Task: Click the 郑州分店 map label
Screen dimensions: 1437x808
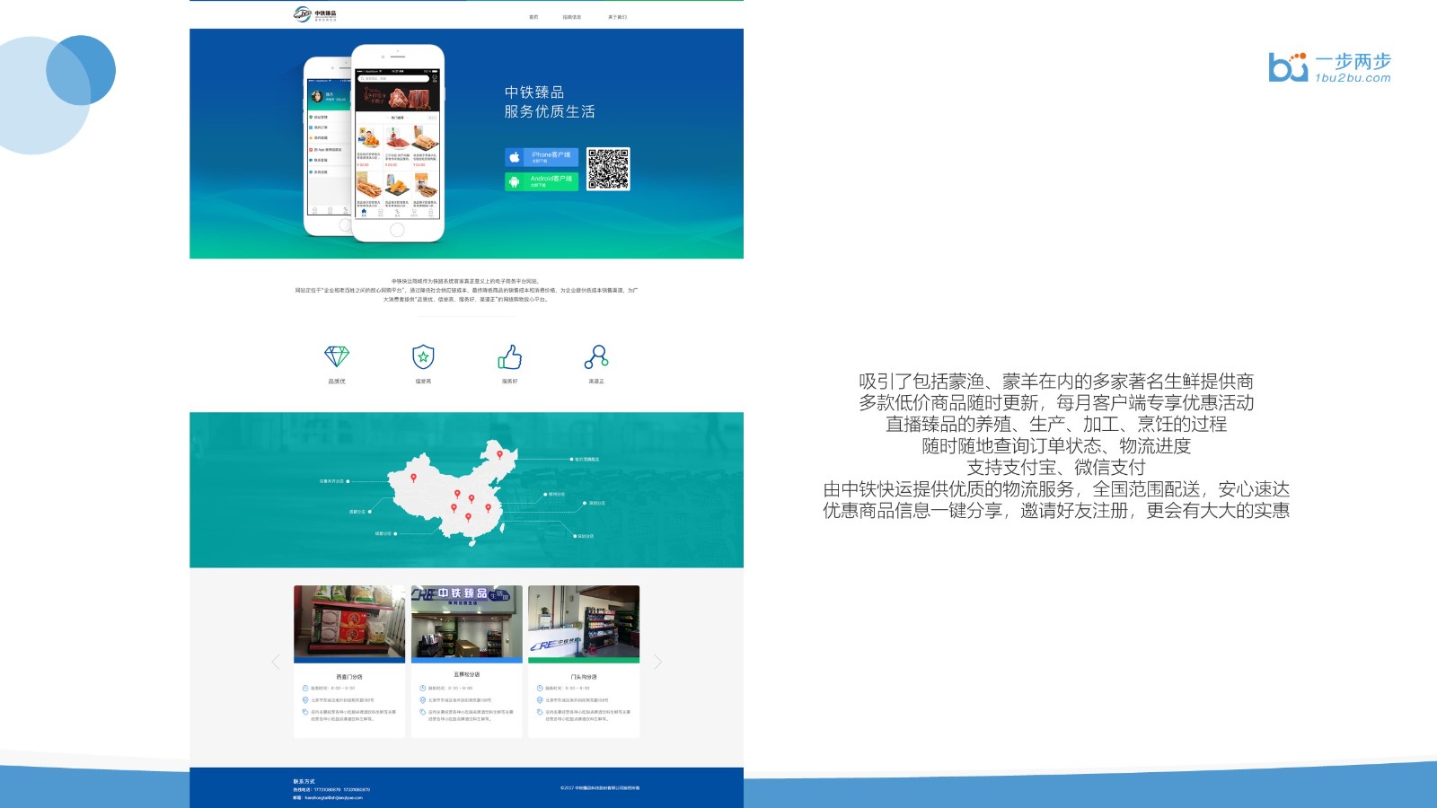Action: click(x=557, y=494)
